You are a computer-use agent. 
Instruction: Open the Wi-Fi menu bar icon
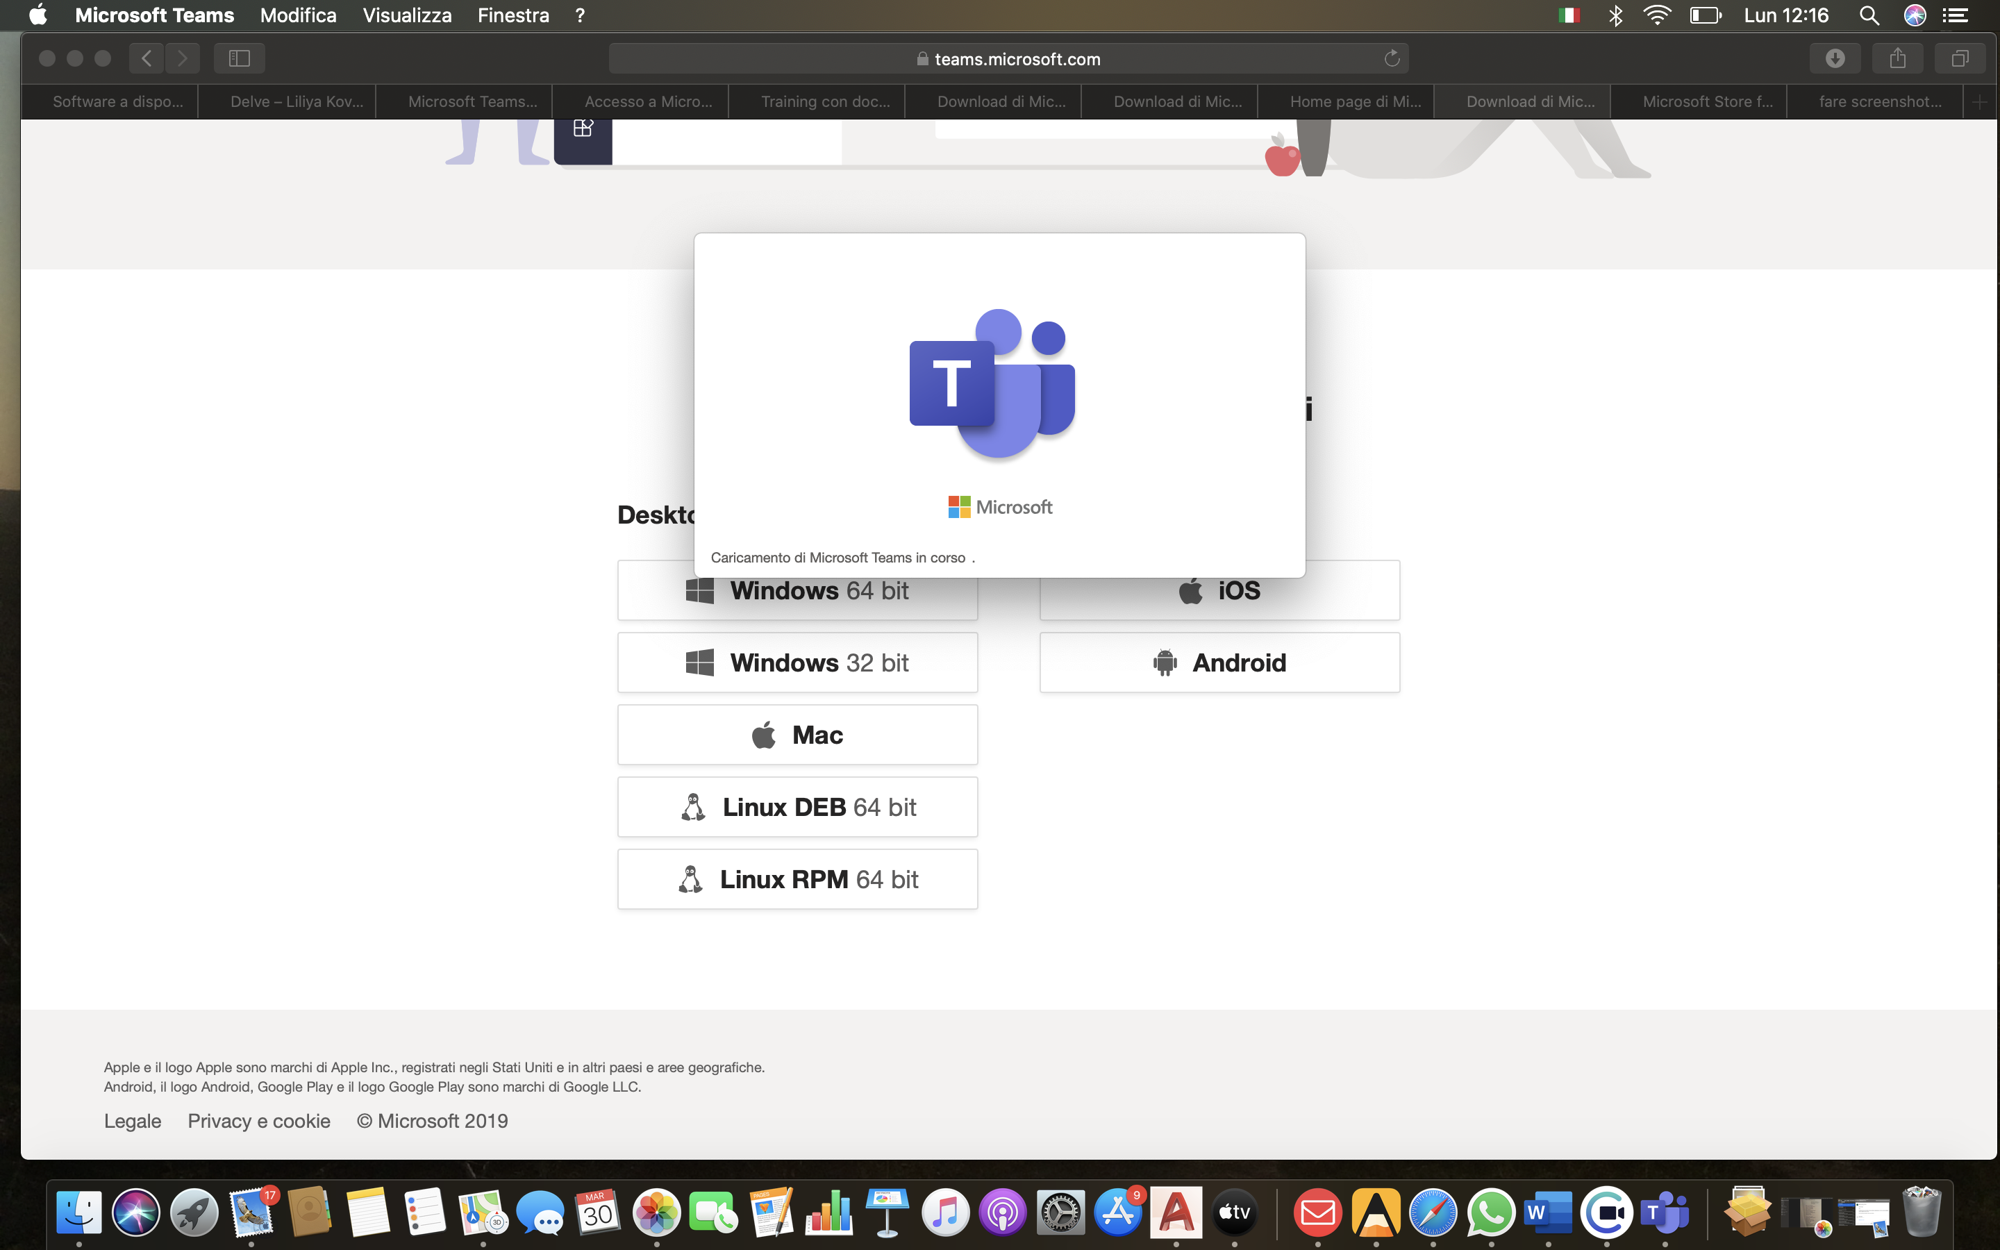1657,15
